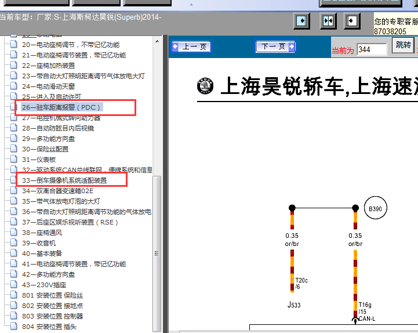Click the 跳转 jump button
This screenshot has width=418, height=333.
point(403,45)
